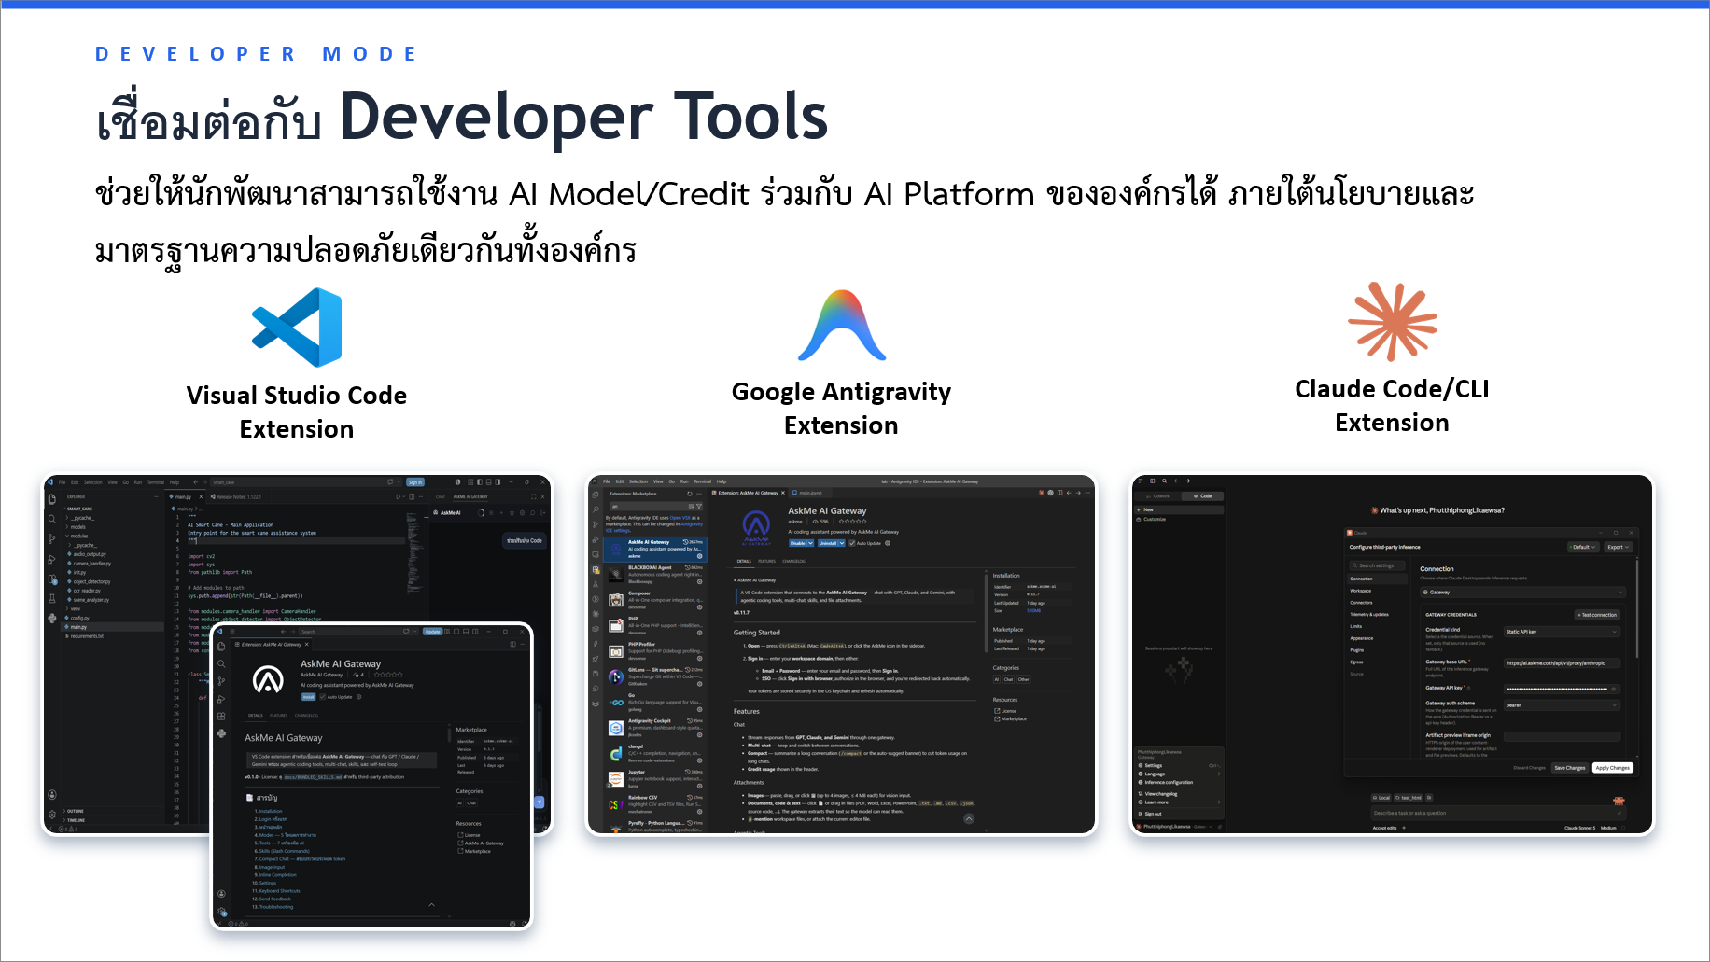The image size is (1710, 962).
Task: Click Save Changes button in Claude dialog
Action: click(x=1570, y=768)
